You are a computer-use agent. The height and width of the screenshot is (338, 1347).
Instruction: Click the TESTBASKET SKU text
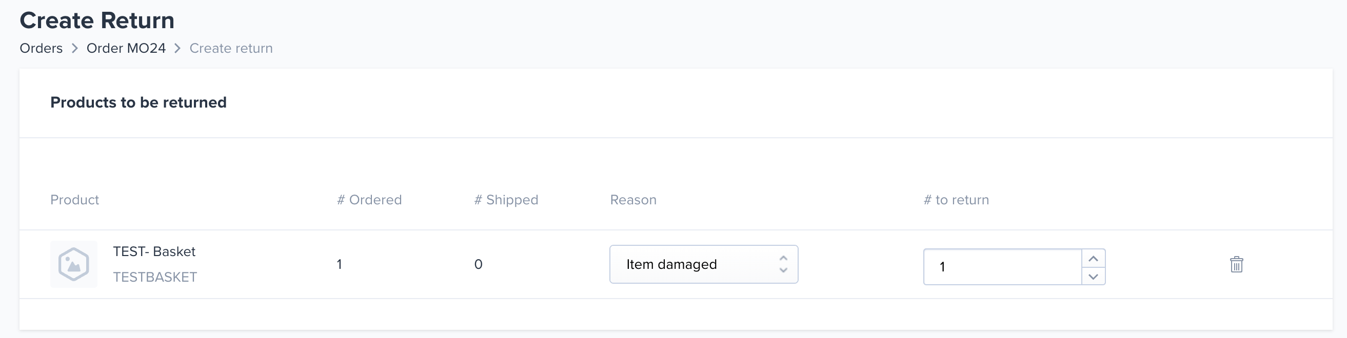155,277
